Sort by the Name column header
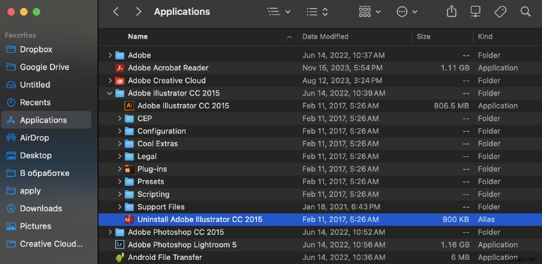The image size is (542, 264). point(138,37)
